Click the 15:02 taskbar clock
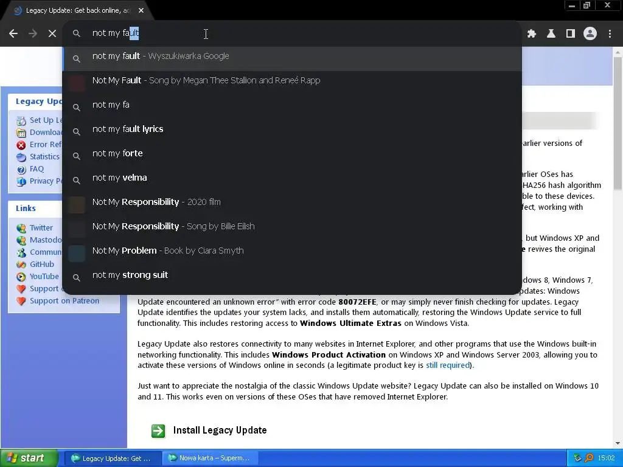 [607, 458]
